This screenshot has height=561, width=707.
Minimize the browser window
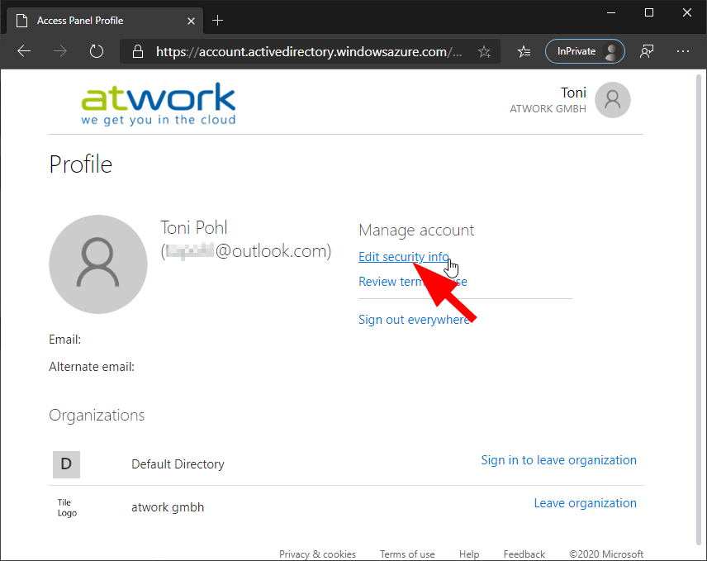click(x=611, y=12)
